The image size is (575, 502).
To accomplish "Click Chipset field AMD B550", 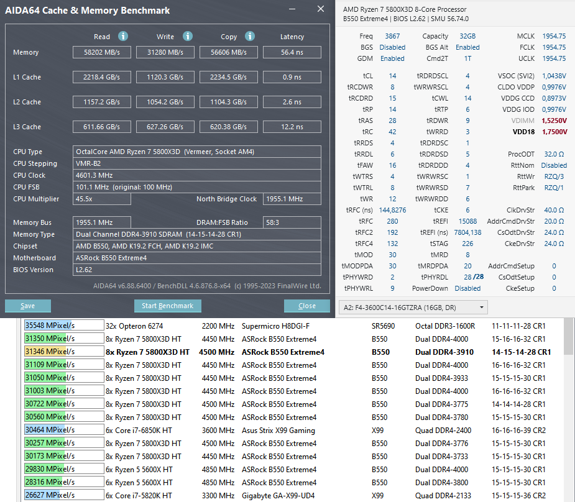I will [197, 246].
